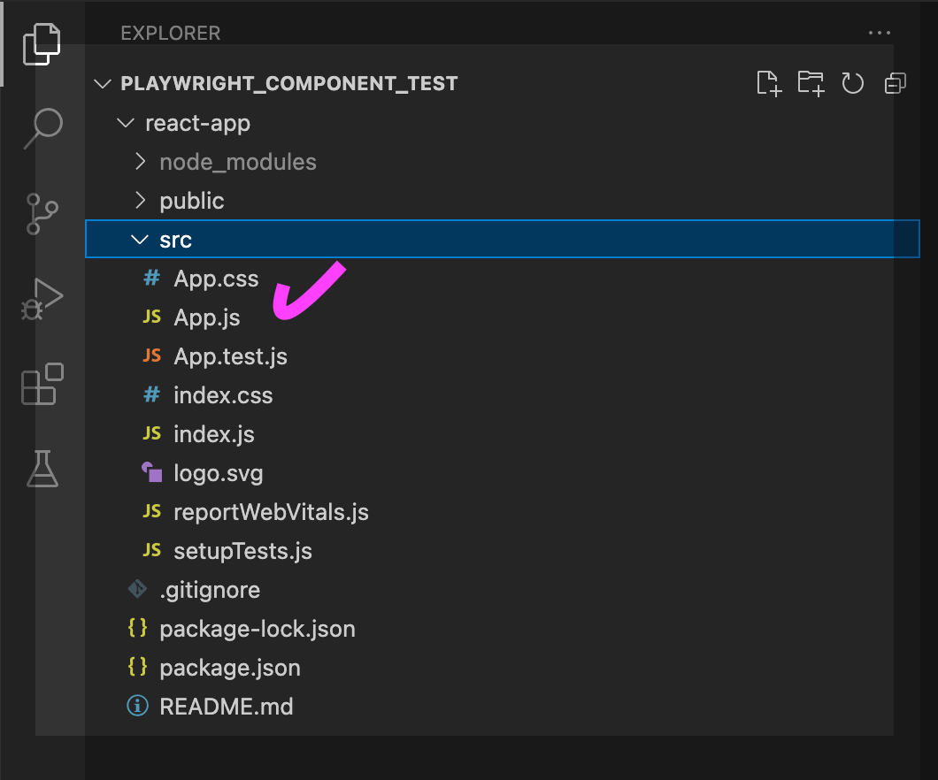Open the Run and Debug view
This screenshot has height=780, width=938.
click(x=41, y=298)
